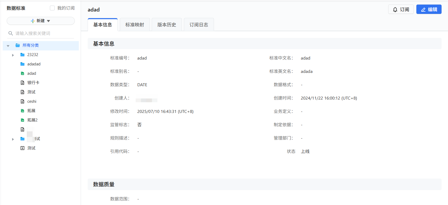Click the green standard icon beside adad

click(x=23, y=73)
